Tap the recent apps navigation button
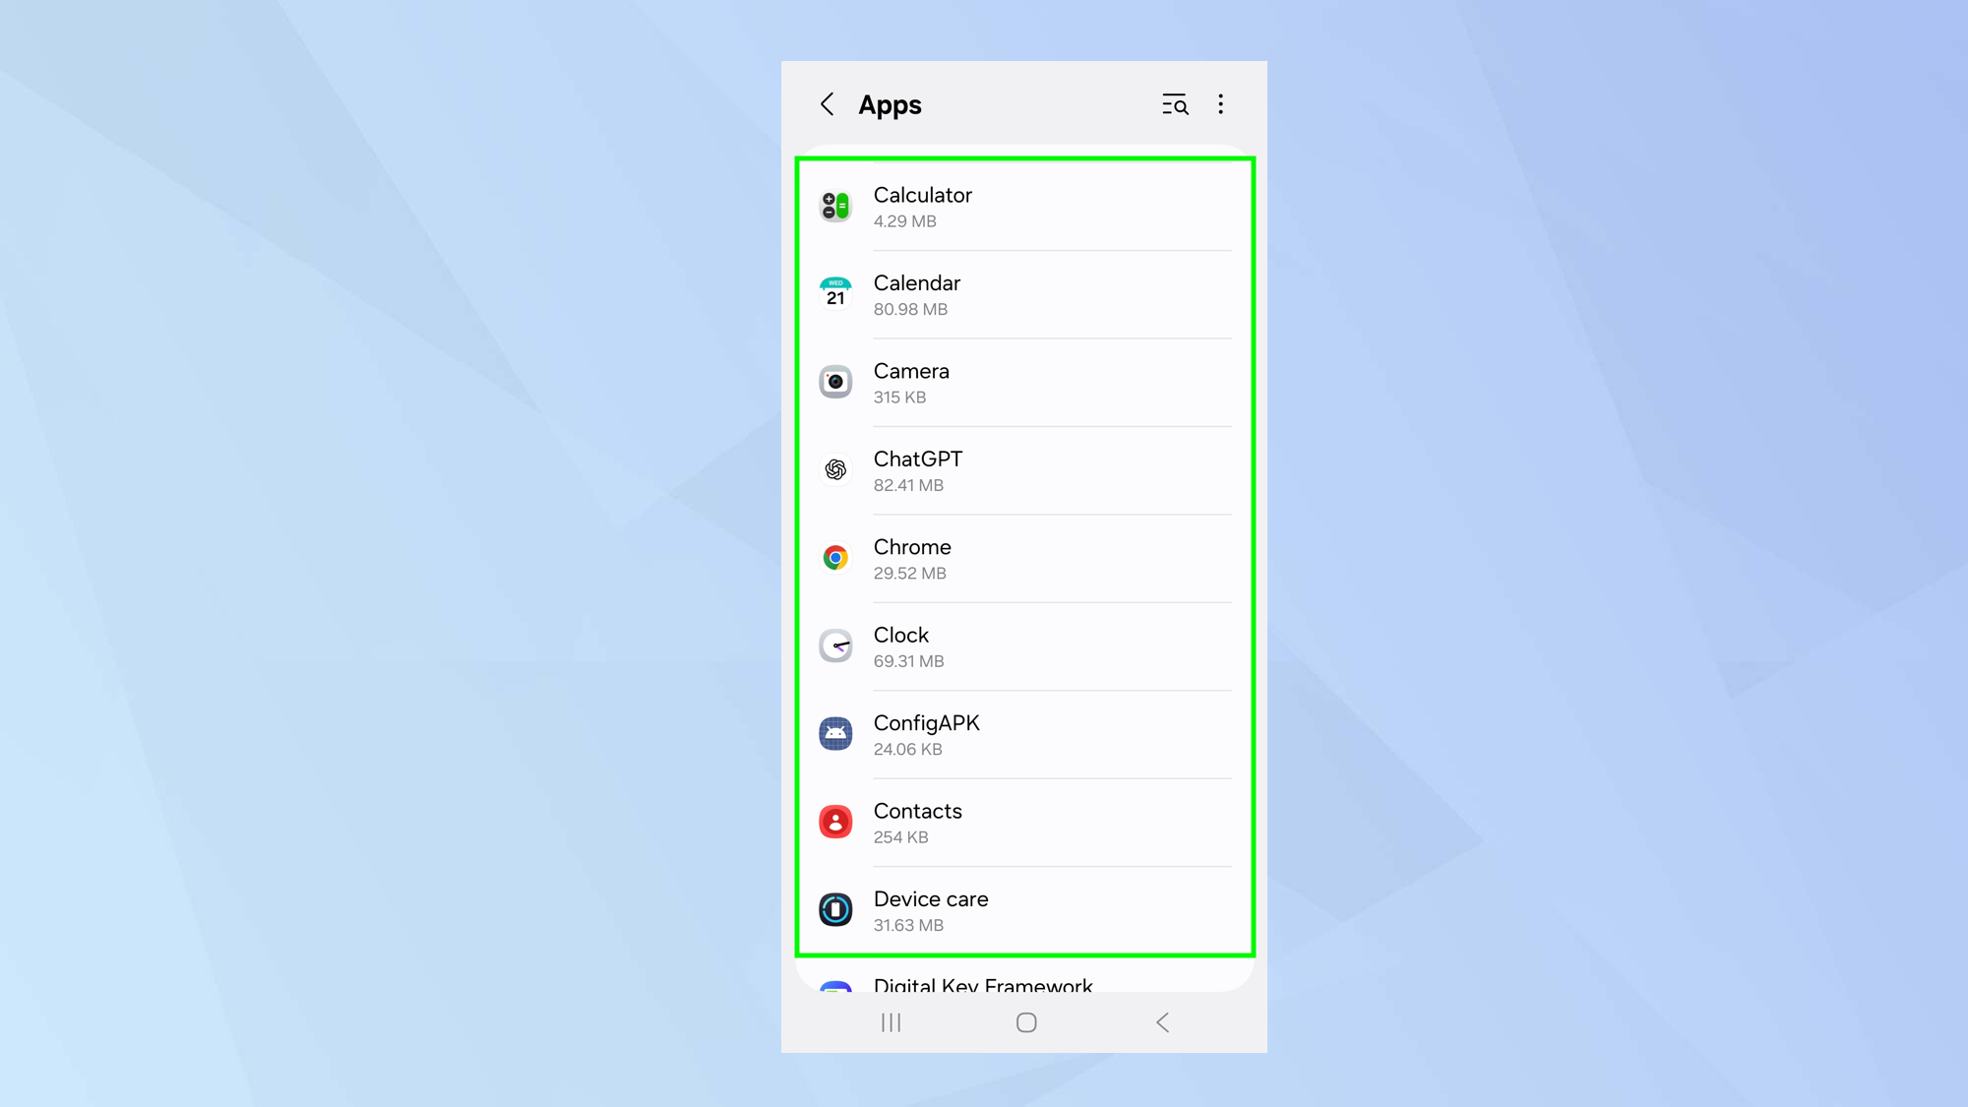This screenshot has height=1107, width=1968. point(892,1022)
